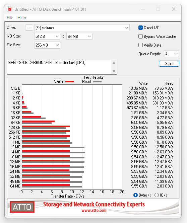Enable the Verify Data checkbox
The image size is (187, 223).
(x=140, y=45)
